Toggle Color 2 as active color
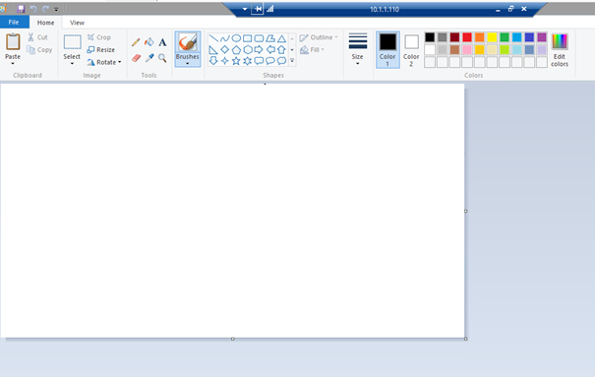Image resolution: width=595 pixels, height=377 pixels. [x=411, y=49]
